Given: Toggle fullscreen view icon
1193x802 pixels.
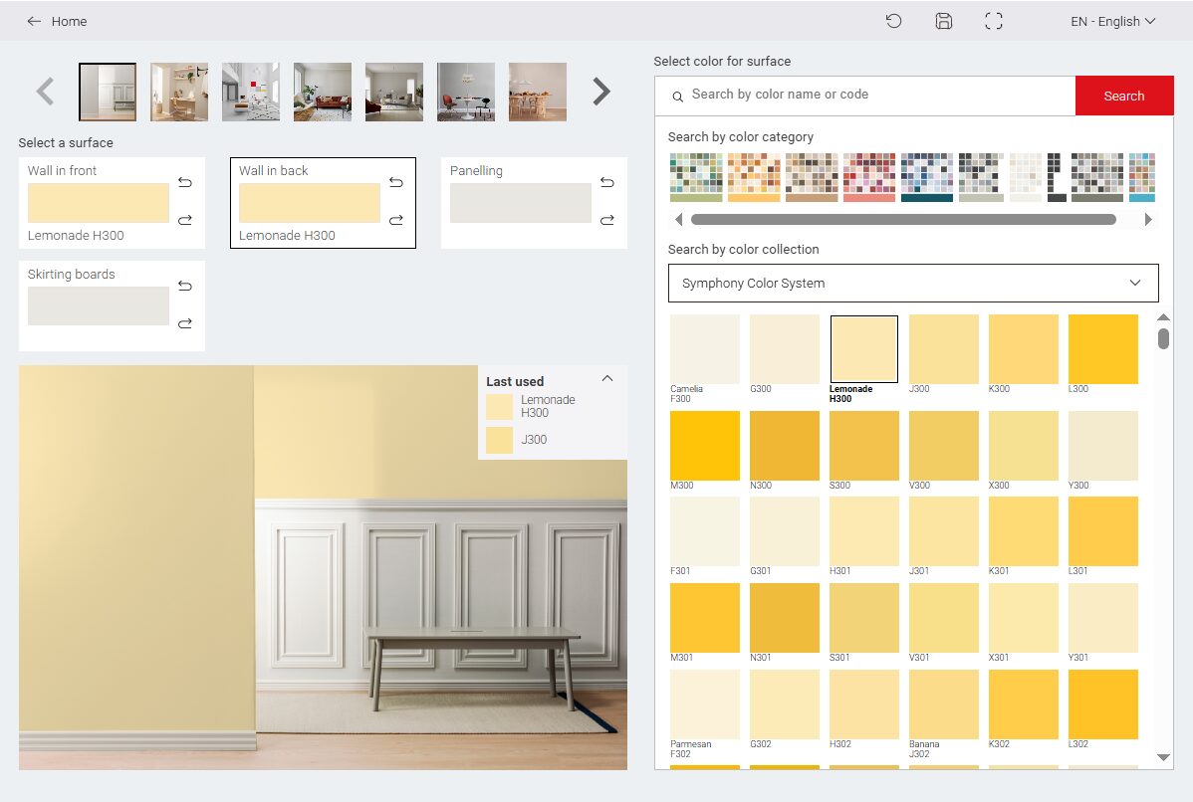Looking at the screenshot, I should (993, 21).
